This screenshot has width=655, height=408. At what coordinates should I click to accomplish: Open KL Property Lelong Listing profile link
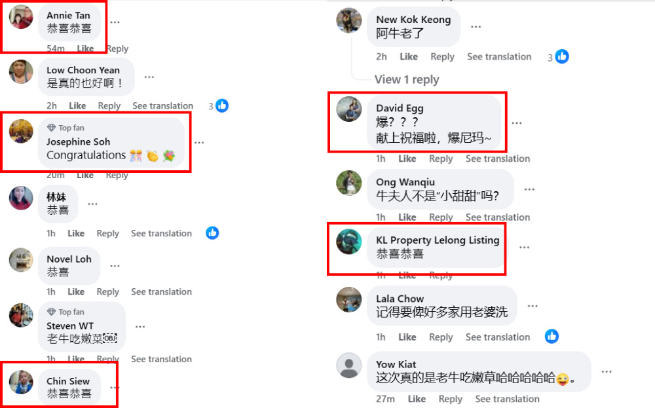(438, 240)
